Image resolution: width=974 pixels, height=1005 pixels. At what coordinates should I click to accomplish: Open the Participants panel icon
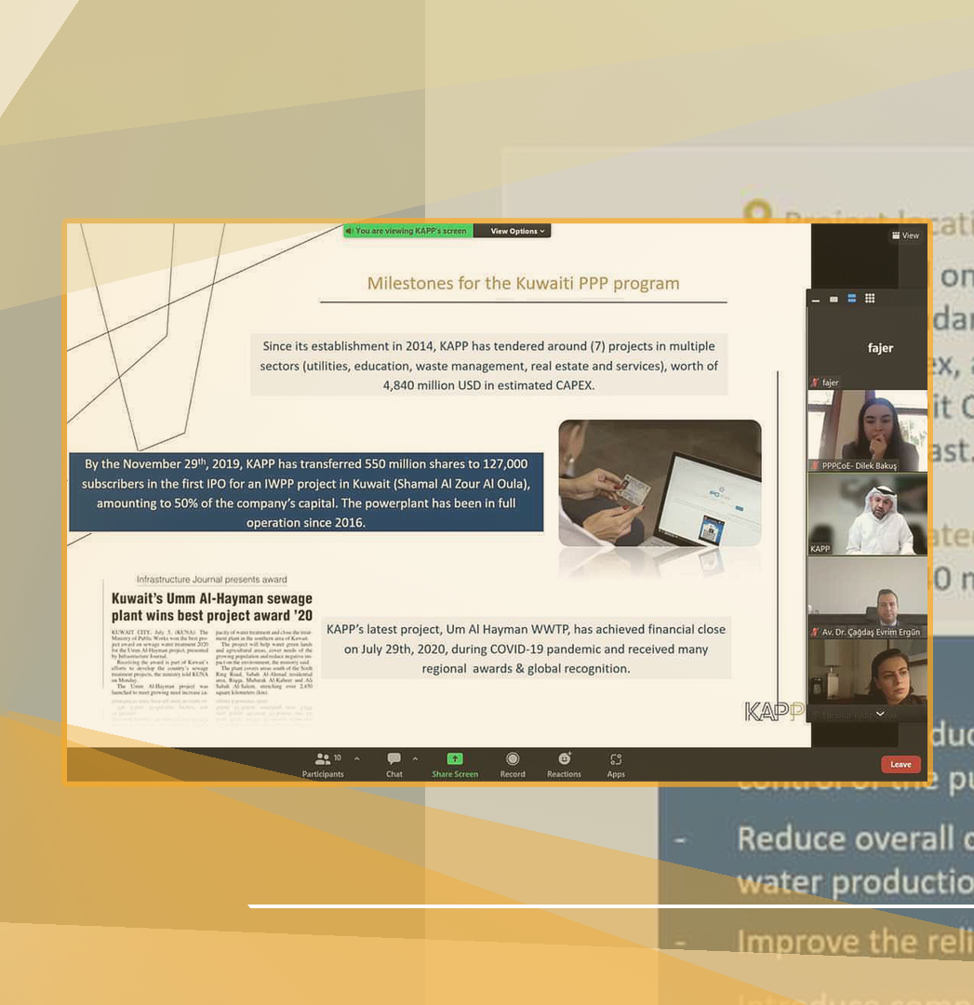pyautogui.click(x=322, y=759)
